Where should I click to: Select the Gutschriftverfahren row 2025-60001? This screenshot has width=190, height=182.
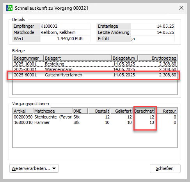click(95, 75)
